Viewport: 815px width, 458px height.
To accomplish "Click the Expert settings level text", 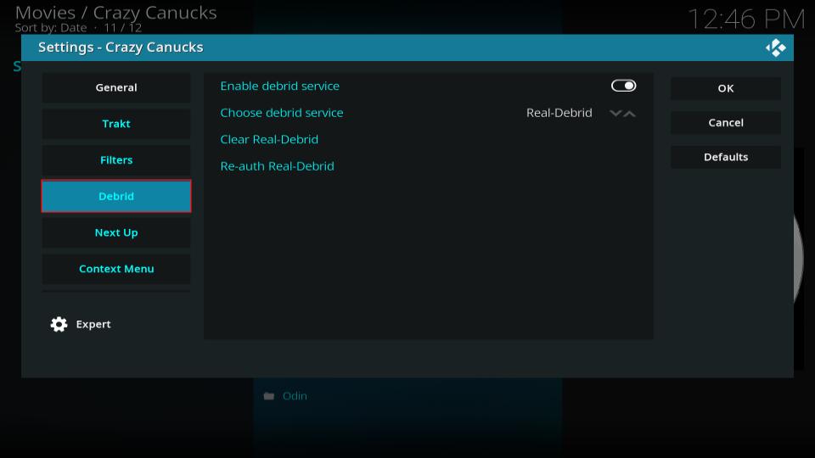I will coord(93,324).
